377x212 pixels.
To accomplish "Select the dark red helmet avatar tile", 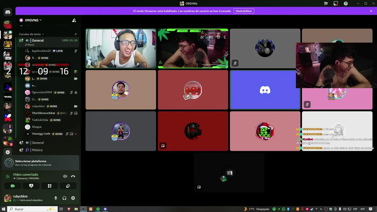I will coord(193,131).
